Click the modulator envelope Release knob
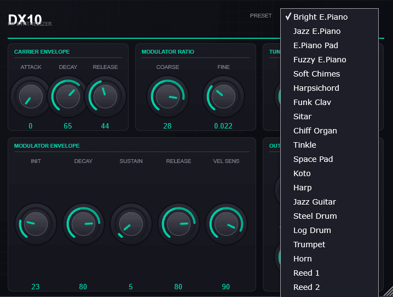The image size is (393, 297). [x=178, y=224]
